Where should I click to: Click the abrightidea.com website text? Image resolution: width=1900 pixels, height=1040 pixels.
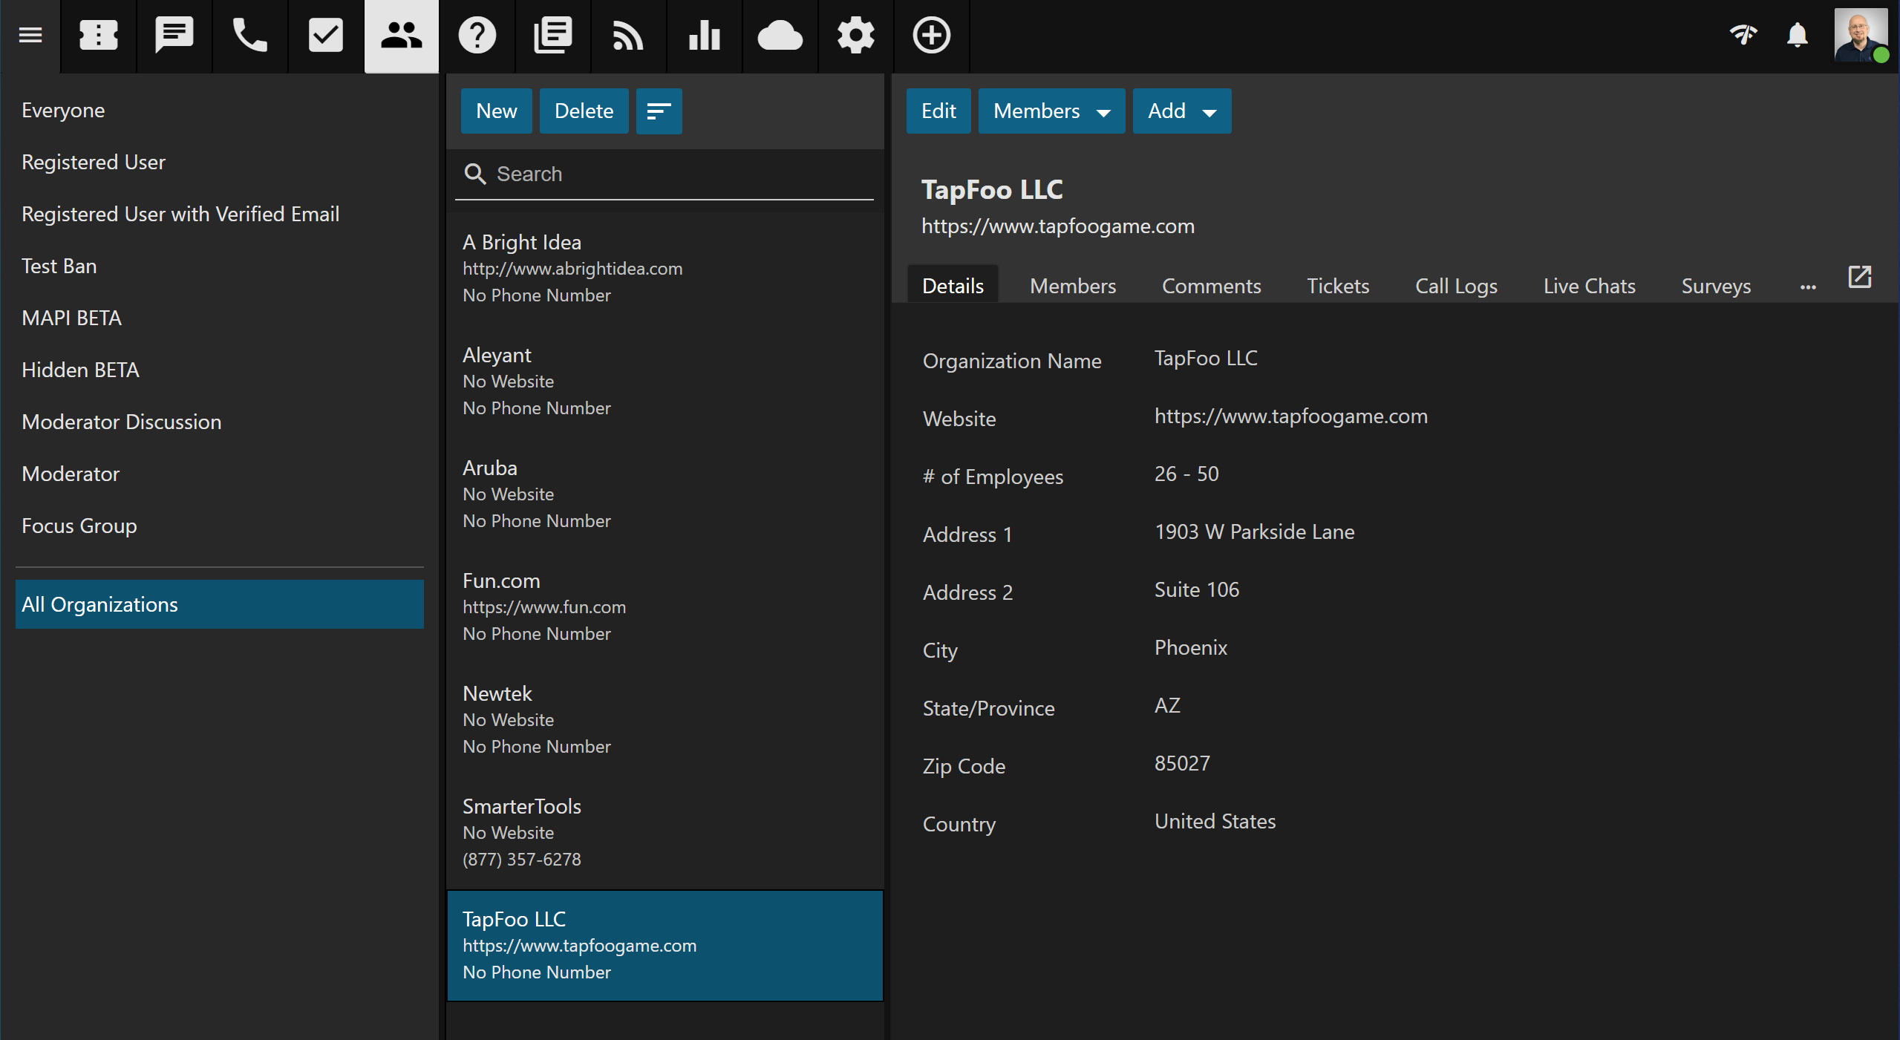click(x=572, y=269)
